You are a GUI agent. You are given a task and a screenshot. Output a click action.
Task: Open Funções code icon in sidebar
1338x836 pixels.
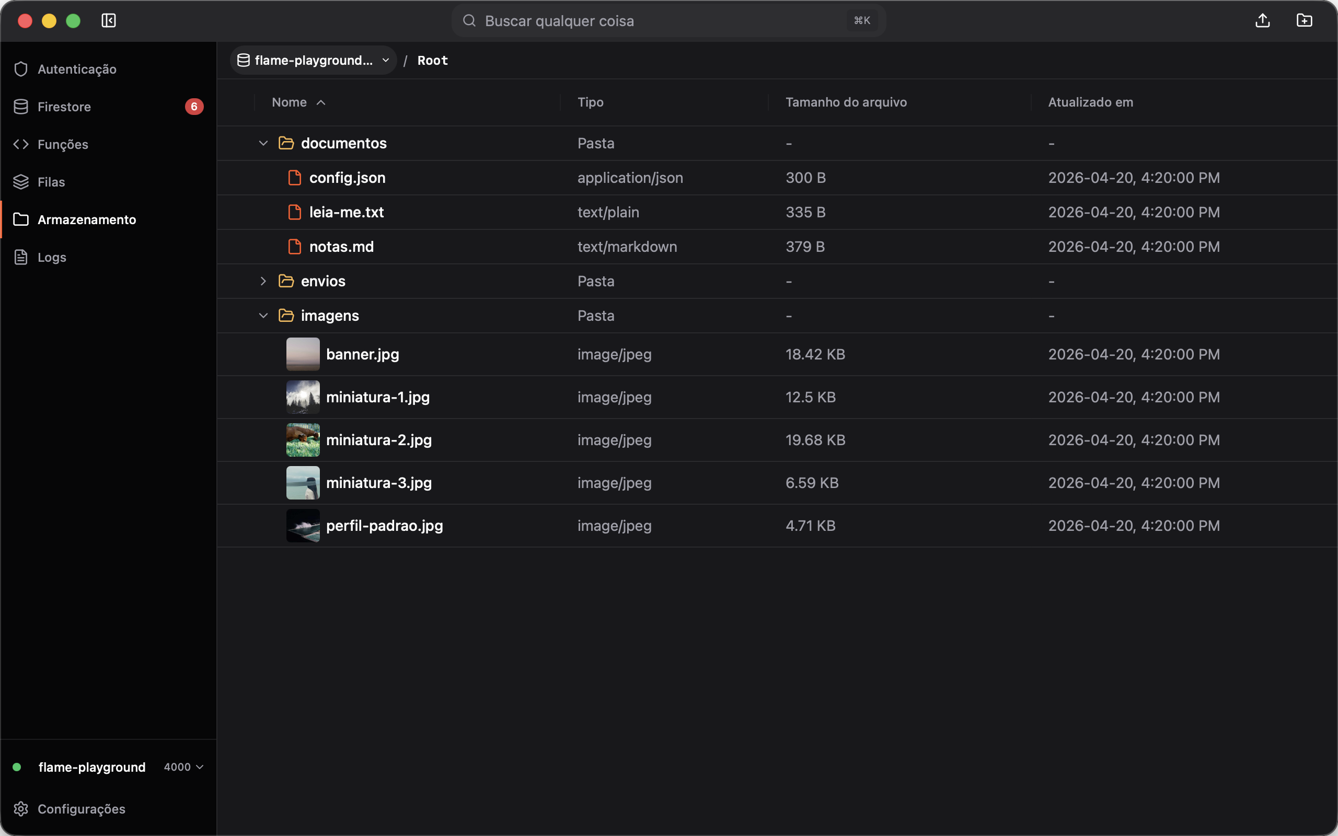pos(21,144)
